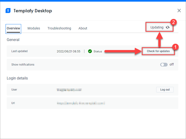Click the Updating status text
This screenshot has height=139, width=186.
pos(157,27)
